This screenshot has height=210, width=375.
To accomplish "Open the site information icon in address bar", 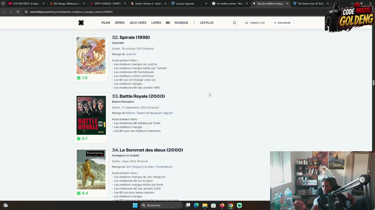I will point(26,12).
